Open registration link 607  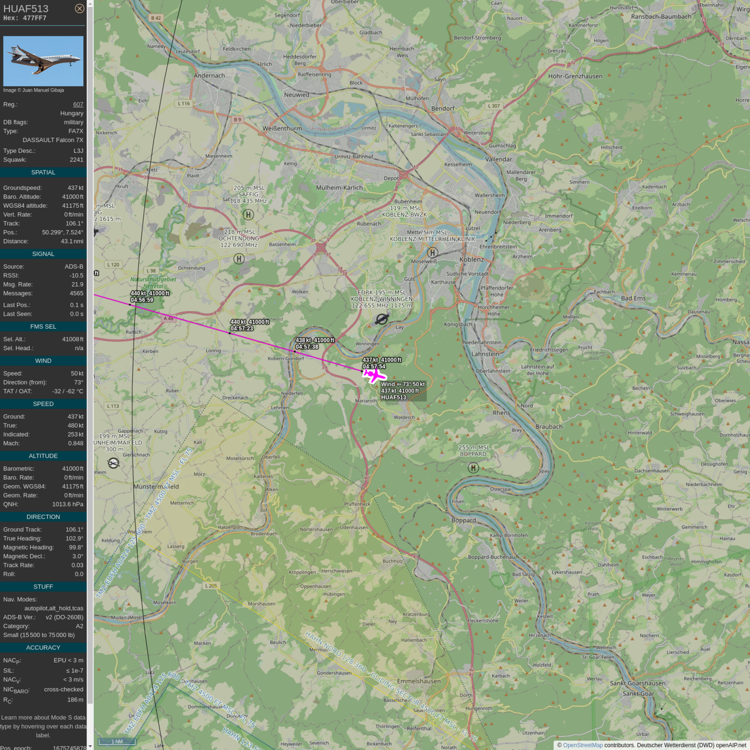coord(78,104)
